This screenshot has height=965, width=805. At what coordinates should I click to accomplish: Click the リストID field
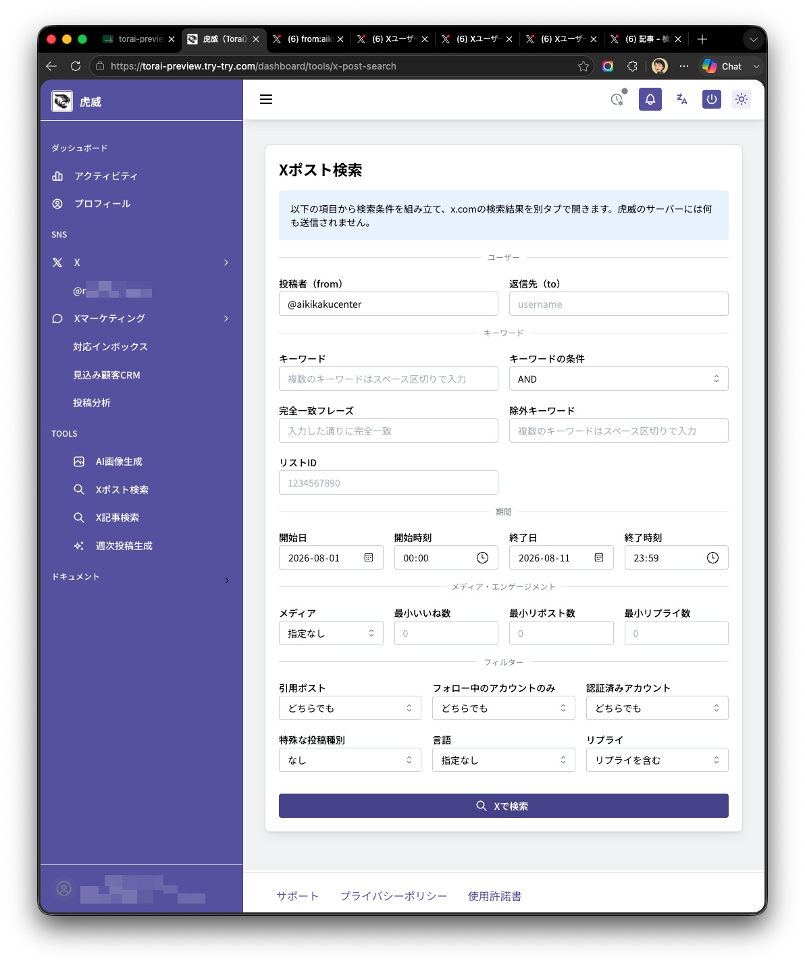click(x=388, y=482)
